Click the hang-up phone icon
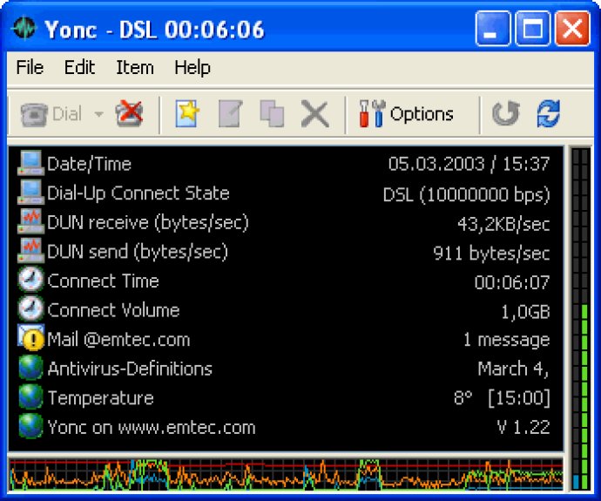Image resolution: width=601 pixels, height=501 pixels. coord(130,114)
